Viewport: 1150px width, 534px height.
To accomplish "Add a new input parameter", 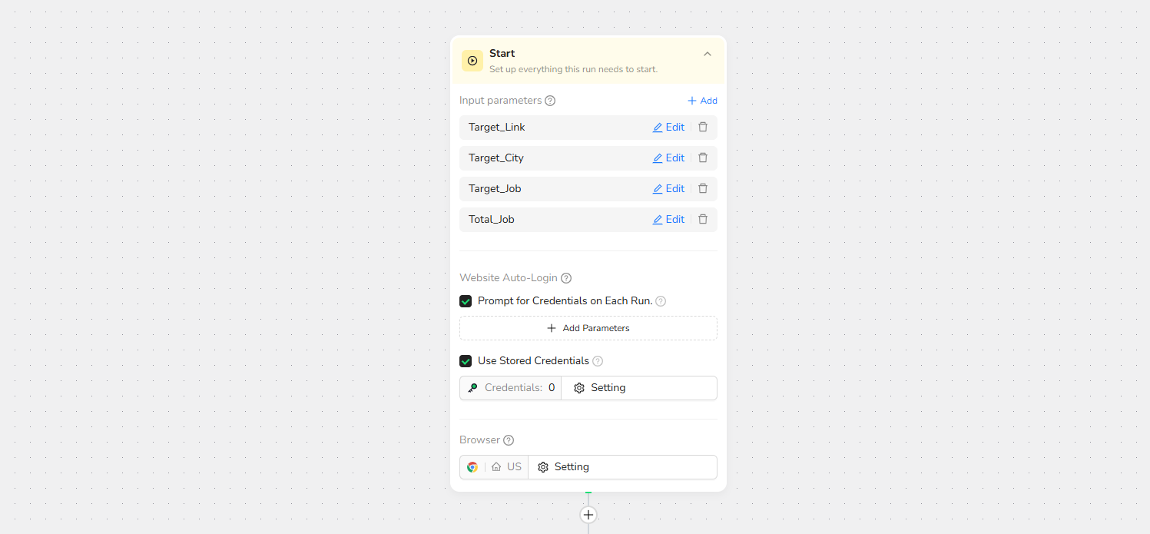I will pyautogui.click(x=702, y=101).
